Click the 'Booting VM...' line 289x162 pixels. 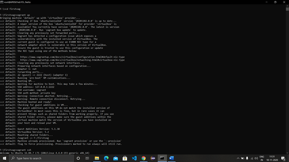18,81
